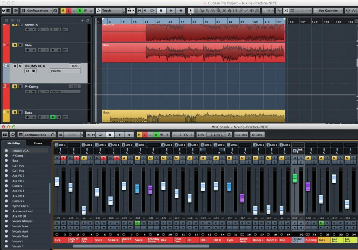Select the Play speaker tool
Viewport: 358px width, 250px height.
coord(252,10)
